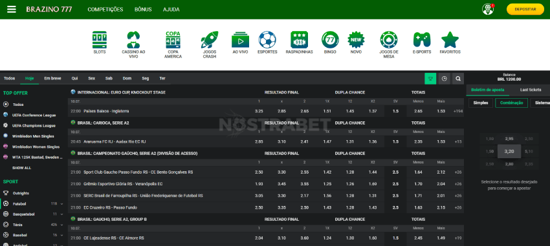The image size is (550, 246).
Task: Click SHOW ALL in Top Offer
Action: coord(21,168)
